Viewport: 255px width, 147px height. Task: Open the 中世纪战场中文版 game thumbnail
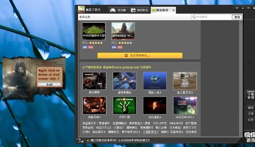[x=94, y=31]
